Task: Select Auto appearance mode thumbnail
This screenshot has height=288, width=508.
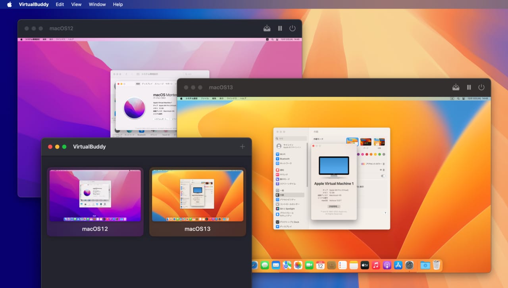Action: [x=379, y=142]
